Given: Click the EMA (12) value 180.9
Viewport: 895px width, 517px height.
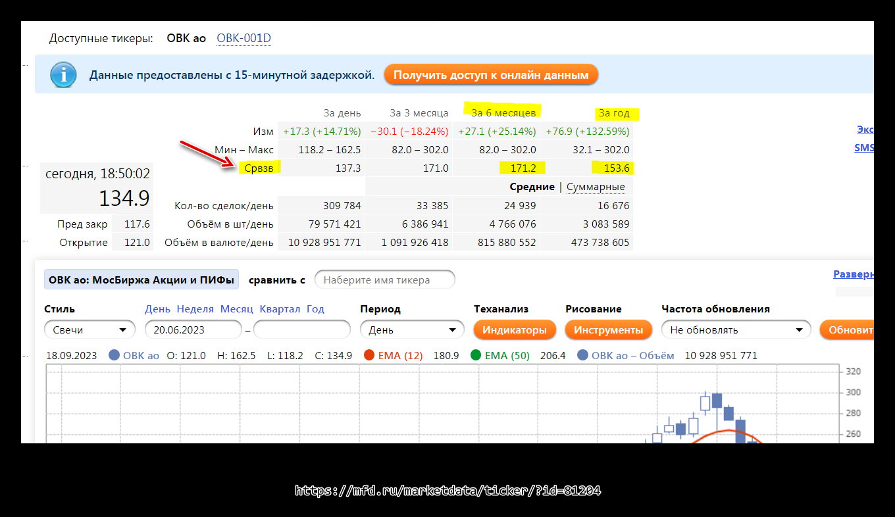Looking at the screenshot, I should point(446,356).
